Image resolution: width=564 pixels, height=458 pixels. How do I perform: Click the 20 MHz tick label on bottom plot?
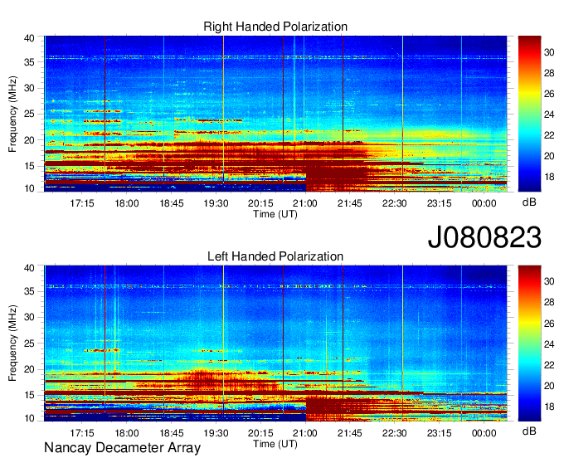click(29, 369)
